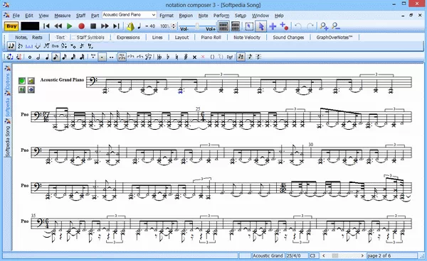The height and width of the screenshot is (261, 427).
Task: Switch to the GraphOverNotes tab
Action: (x=334, y=38)
